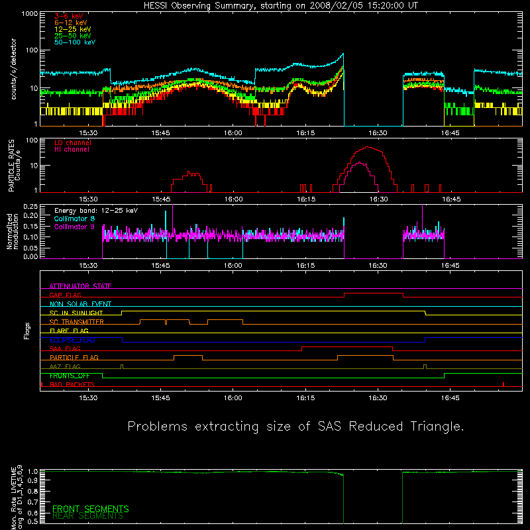Click the 'SC IN SUNLIGHT' flag label
Image resolution: width=530 pixels, height=530 pixels.
(x=76, y=313)
